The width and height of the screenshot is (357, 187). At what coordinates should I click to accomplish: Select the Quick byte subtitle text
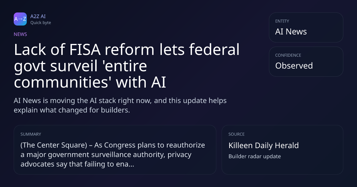coord(40,23)
